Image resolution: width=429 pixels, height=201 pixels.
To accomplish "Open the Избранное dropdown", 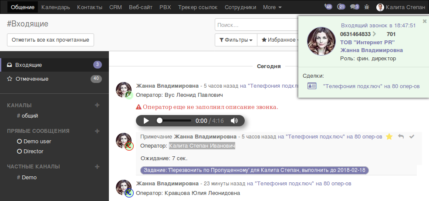I will 278,40.
